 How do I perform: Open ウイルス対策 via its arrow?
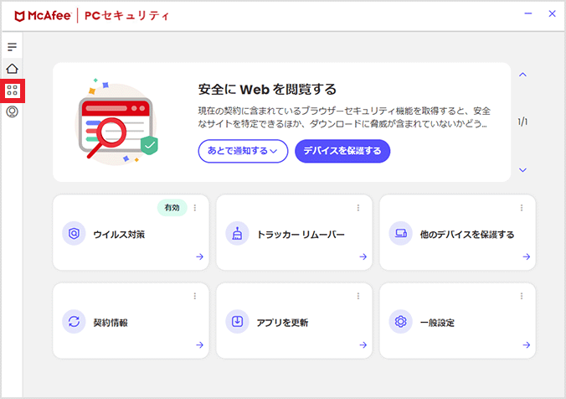click(x=199, y=256)
